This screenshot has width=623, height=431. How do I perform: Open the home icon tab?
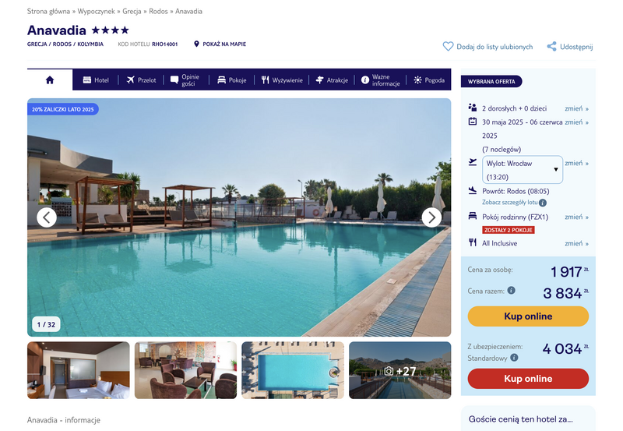click(50, 80)
